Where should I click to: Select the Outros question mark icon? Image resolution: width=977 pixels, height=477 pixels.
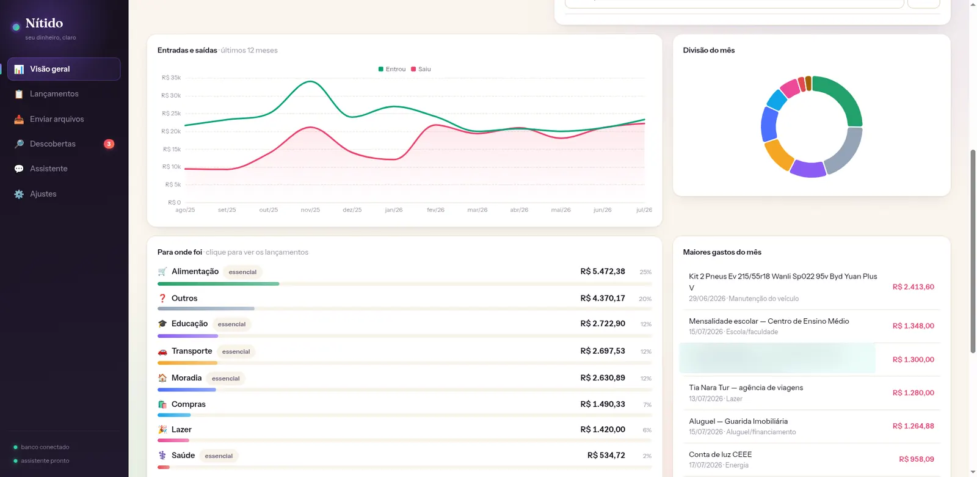click(162, 298)
